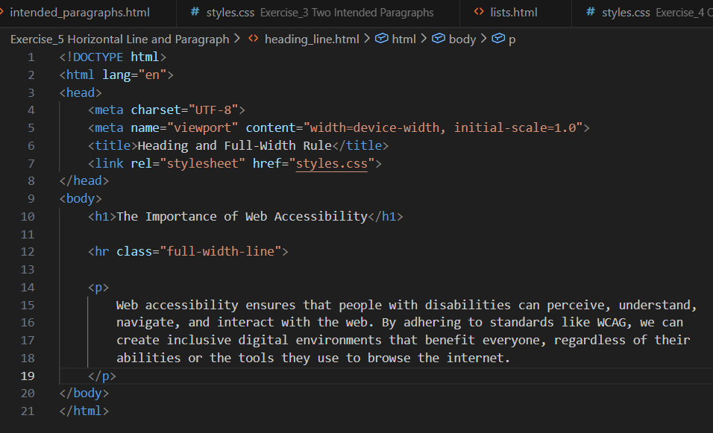Expand the chevron after heading_line.html breadcrumb

pos(367,39)
